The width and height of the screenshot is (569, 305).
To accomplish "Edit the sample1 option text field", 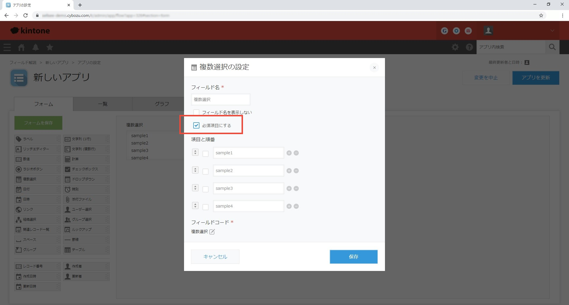I will pyautogui.click(x=248, y=153).
